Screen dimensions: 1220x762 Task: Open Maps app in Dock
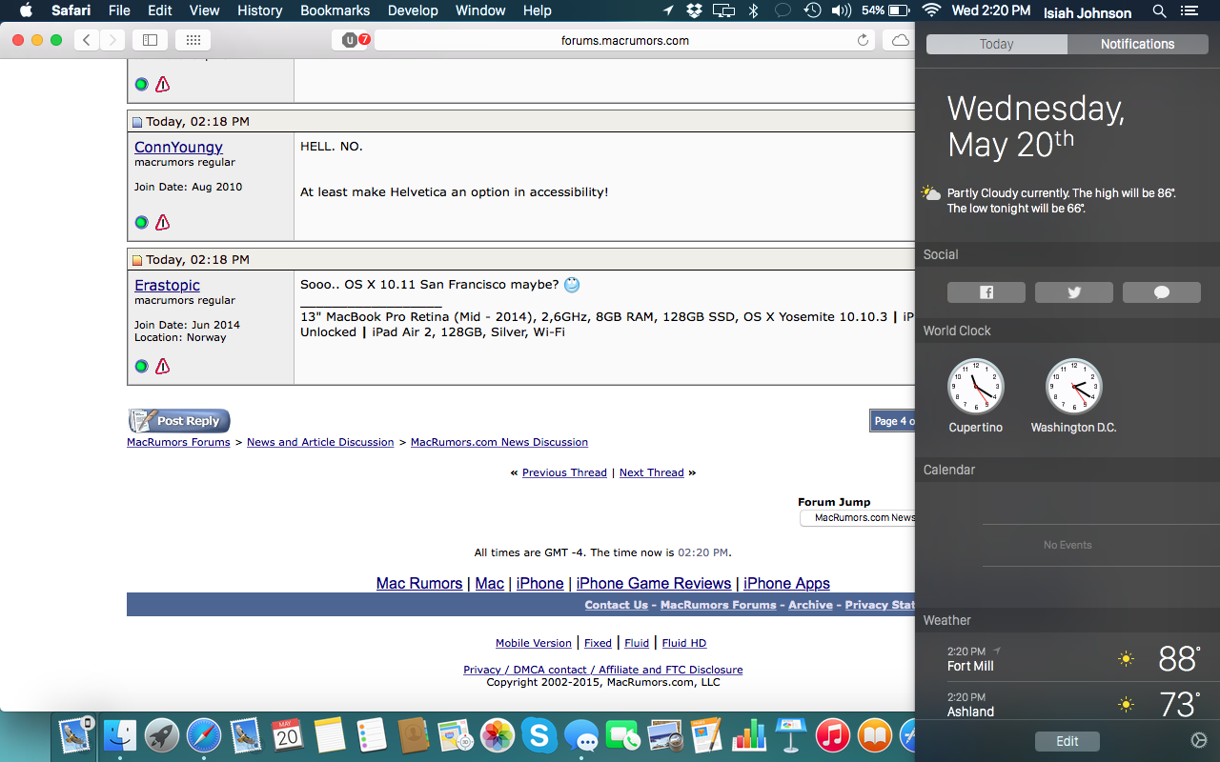click(x=455, y=734)
